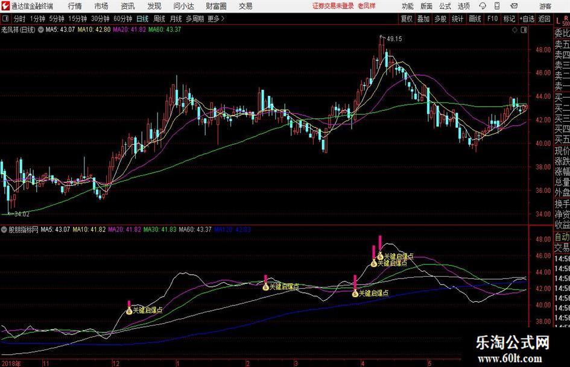The height and width of the screenshot is (367, 570).
Task: Click the 复权 button
Action: pyautogui.click(x=407, y=19)
